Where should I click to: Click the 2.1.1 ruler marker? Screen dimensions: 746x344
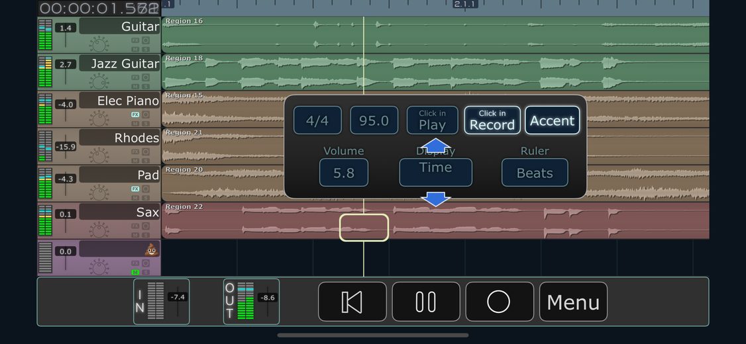[464, 4]
